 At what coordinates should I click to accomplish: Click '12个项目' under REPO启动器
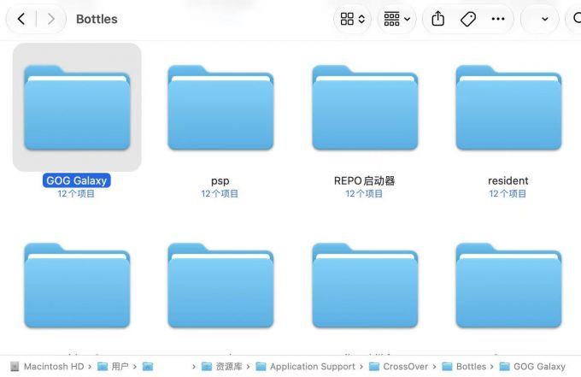point(364,193)
